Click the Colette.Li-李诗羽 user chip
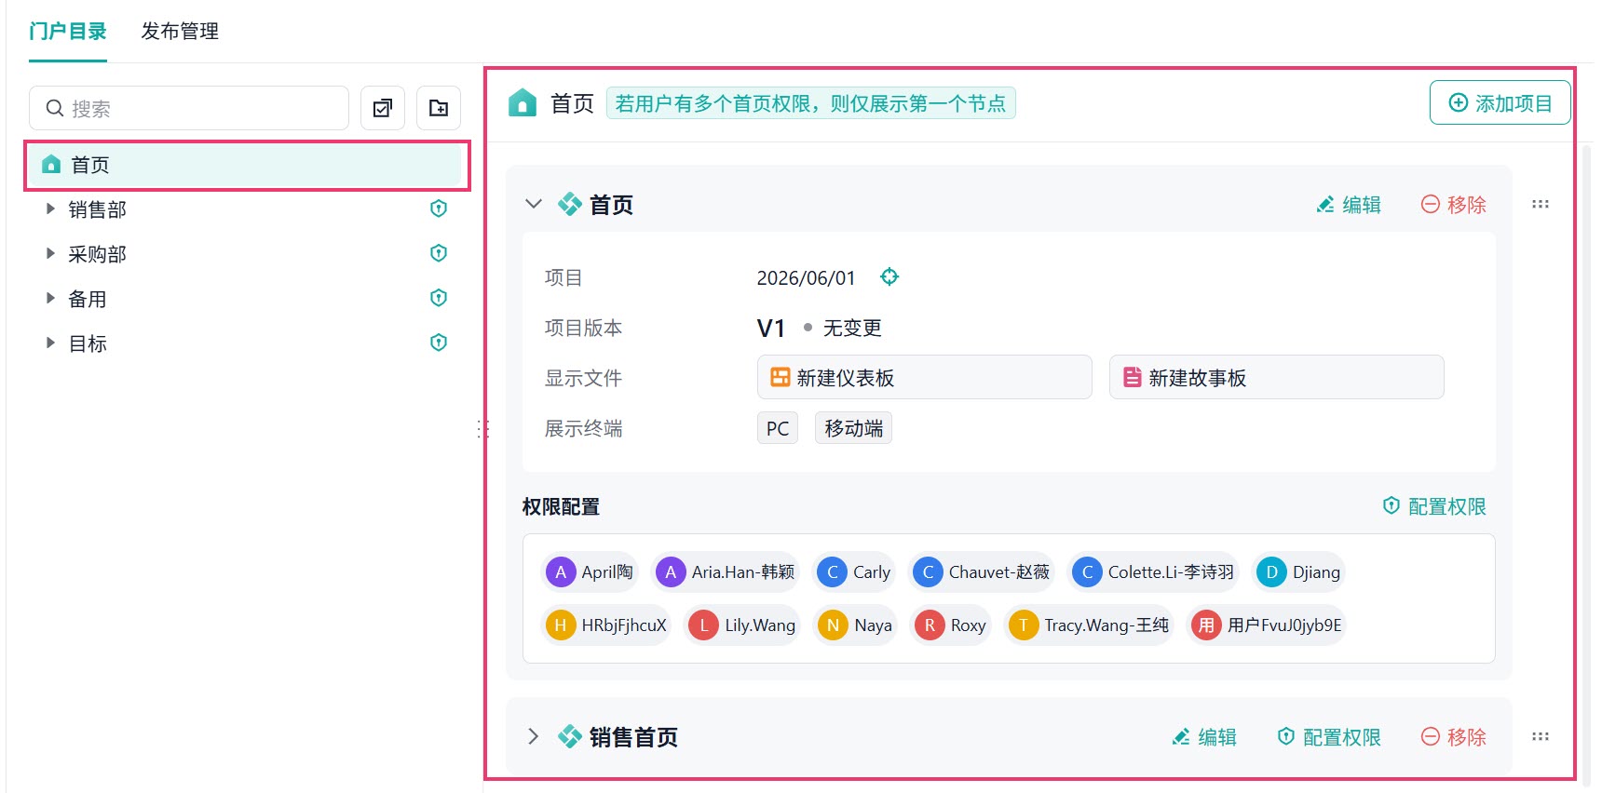The image size is (1602, 793). (x=1153, y=571)
